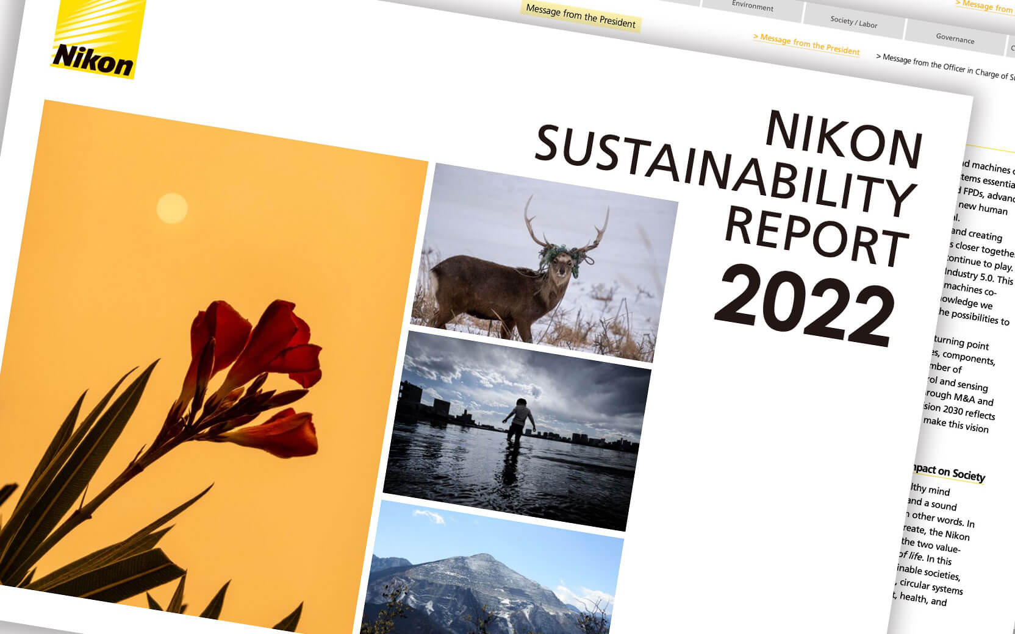Image resolution: width=1015 pixels, height=634 pixels.
Task: Click the Impact on Society heading
Action: (x=948, y=472)
